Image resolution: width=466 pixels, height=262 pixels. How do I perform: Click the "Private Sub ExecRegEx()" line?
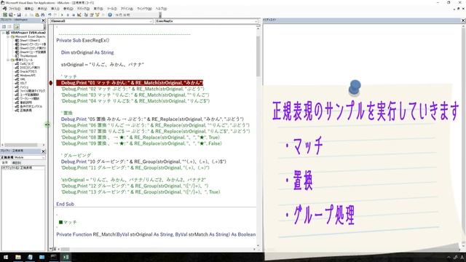pos(83,40)
